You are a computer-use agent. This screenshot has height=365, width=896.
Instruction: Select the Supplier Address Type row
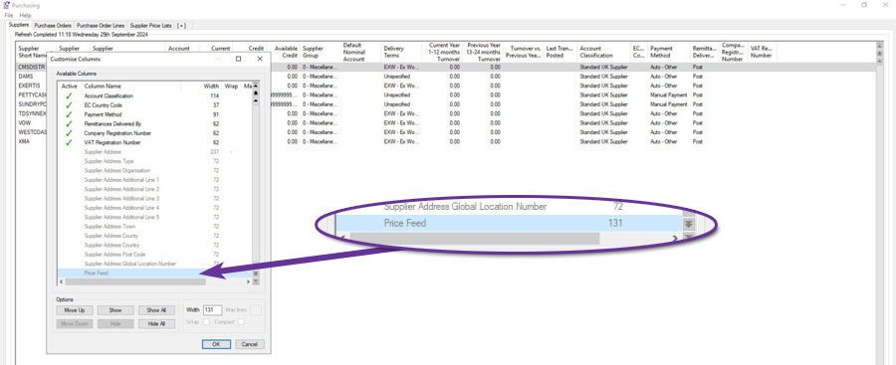[155, 161]
